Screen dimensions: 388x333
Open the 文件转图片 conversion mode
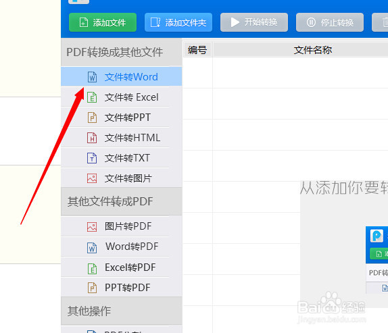click(122, 178)
